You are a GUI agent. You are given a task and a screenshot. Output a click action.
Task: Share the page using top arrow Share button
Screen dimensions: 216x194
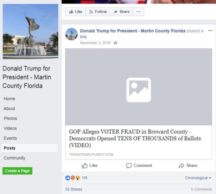[x=121, y=12]
